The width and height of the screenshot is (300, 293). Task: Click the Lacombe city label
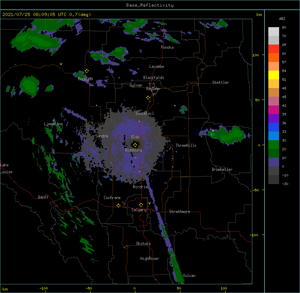(157, 66)
